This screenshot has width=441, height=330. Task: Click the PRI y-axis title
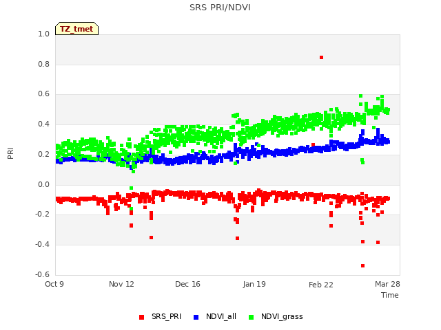coord(10,154)
